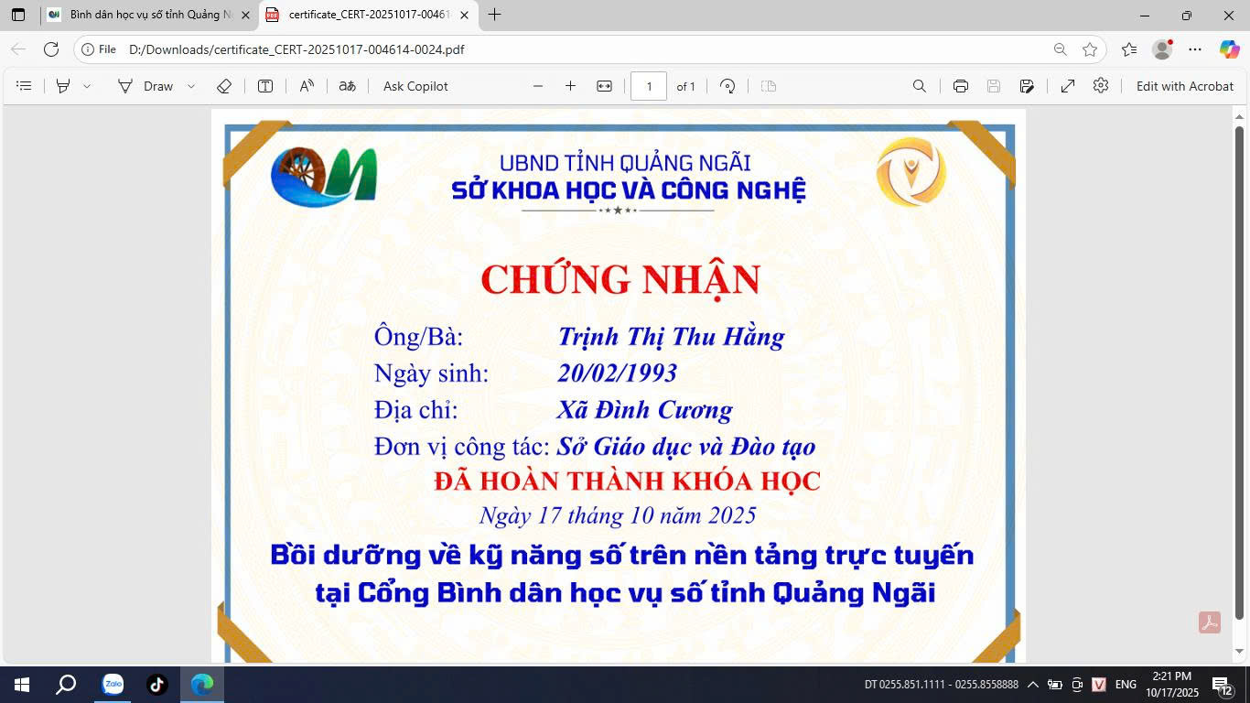This screenshot has width=1250, height=703.
Task: Toggle fit to width view
Action: point(604,86)
